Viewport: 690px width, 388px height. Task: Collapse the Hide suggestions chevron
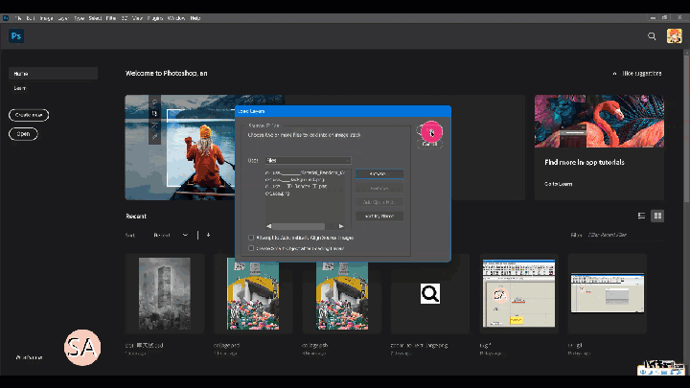point(614,74)
